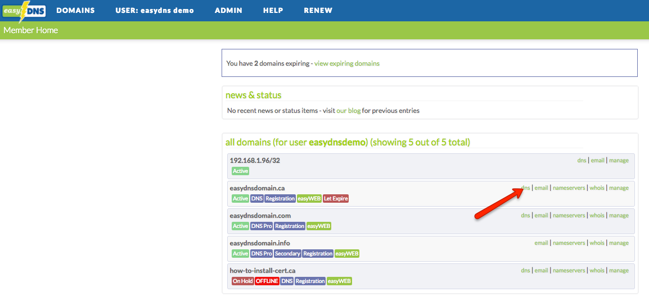
Task: Click the easyWEB badge on easydnsdomain.com
Action: [x=319, y=226]
